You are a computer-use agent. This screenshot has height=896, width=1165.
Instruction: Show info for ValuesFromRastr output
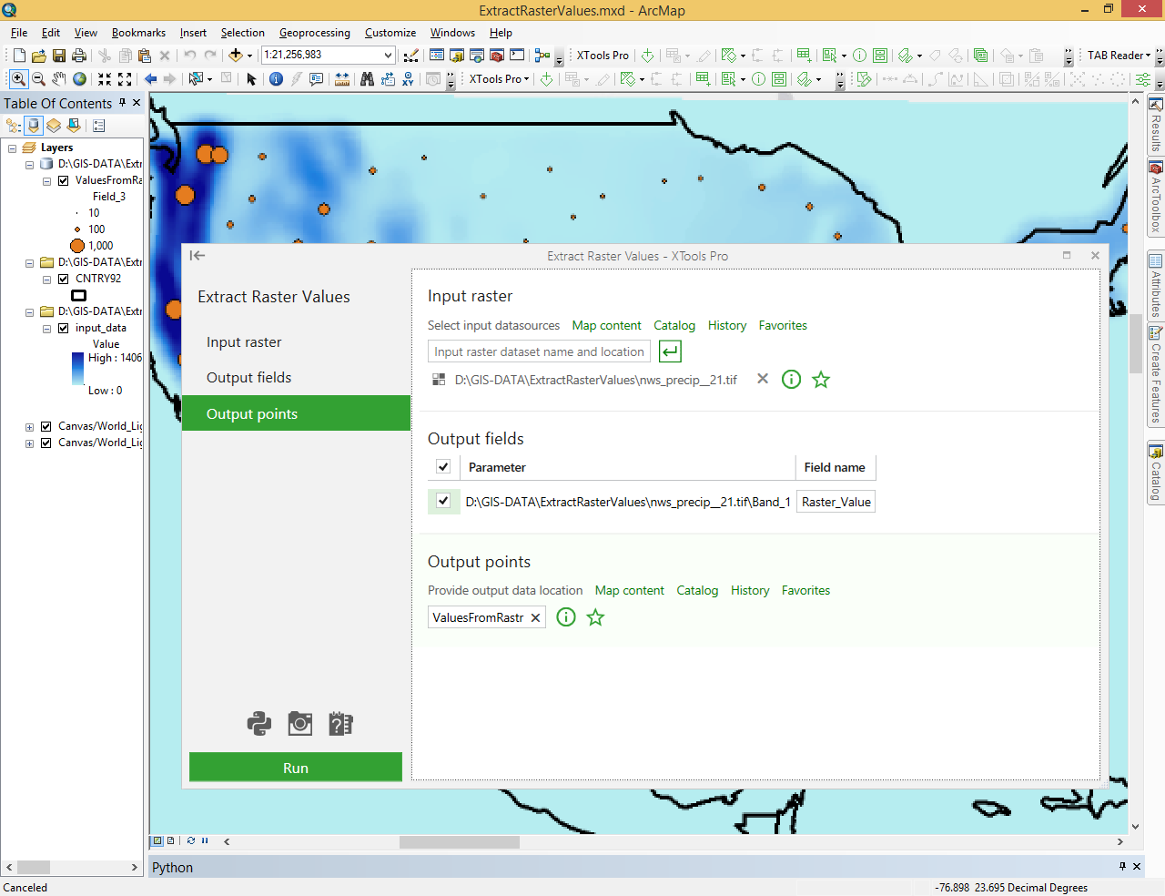click(x=566, y=617)
